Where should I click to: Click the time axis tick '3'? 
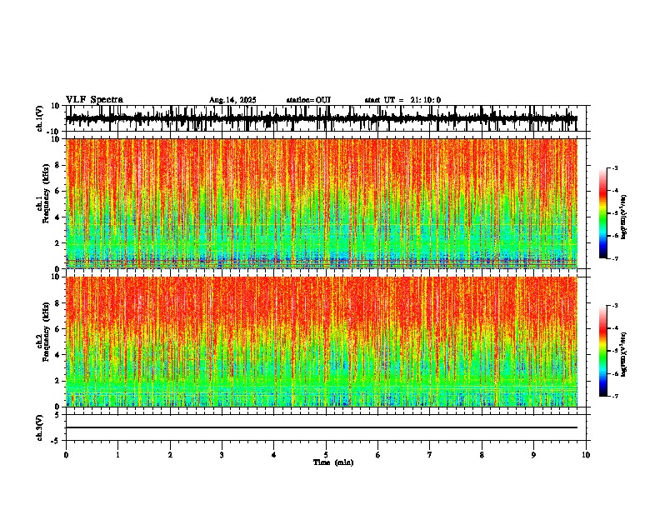click(x=222, y=455)
